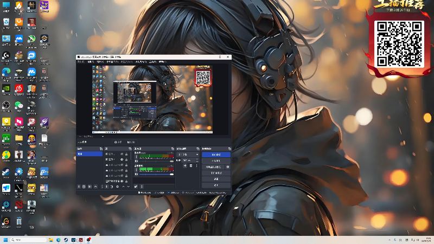The height and width of the screenshot is (244, 434).
Task: Open the View menu in OBS
Action: tap(100, 62)
